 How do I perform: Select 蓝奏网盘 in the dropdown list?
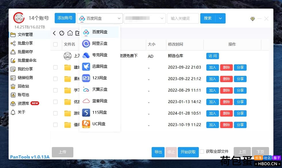pyautogui.click(x=100, y=101)
